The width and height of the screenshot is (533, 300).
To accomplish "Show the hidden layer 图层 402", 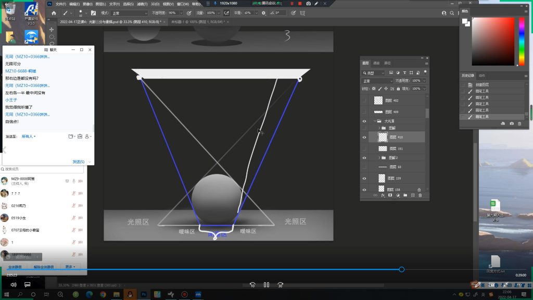I will (x=364, y=101).
